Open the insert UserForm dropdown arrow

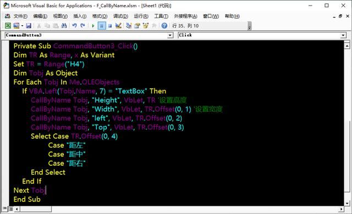pos(22,26)
